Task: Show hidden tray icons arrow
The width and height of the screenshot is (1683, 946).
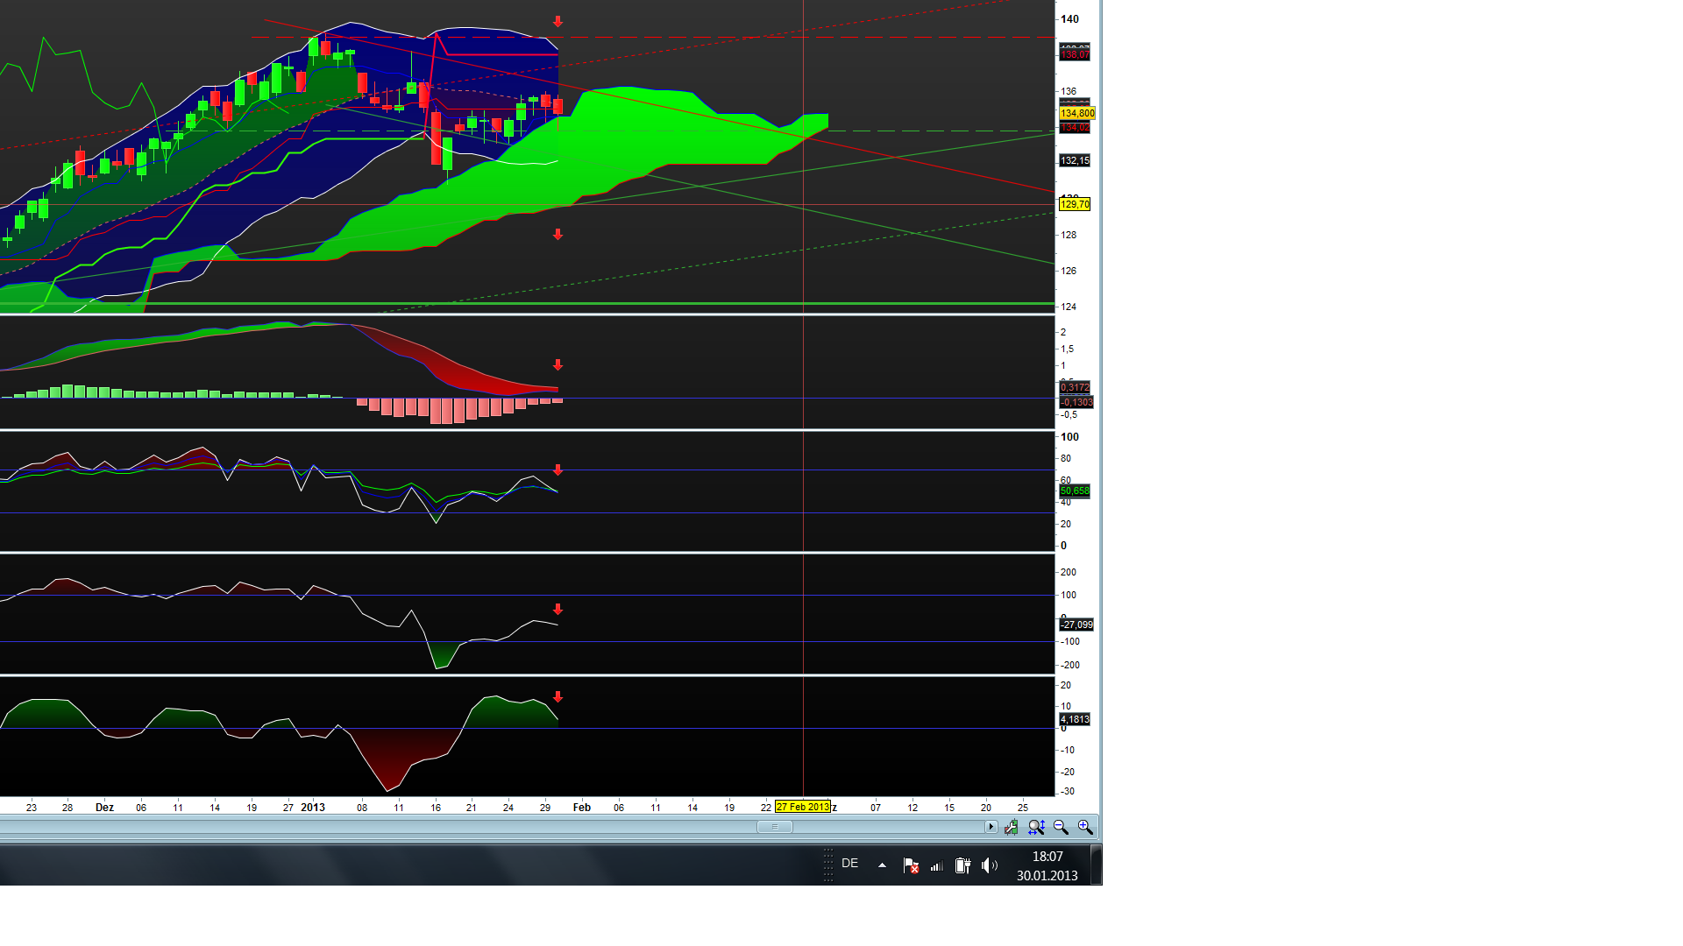Action: pyautogui.click(x=882, y=865)
